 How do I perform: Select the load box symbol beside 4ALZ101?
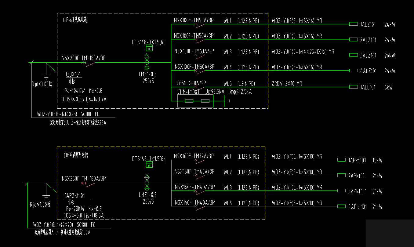tap(353, 71)
